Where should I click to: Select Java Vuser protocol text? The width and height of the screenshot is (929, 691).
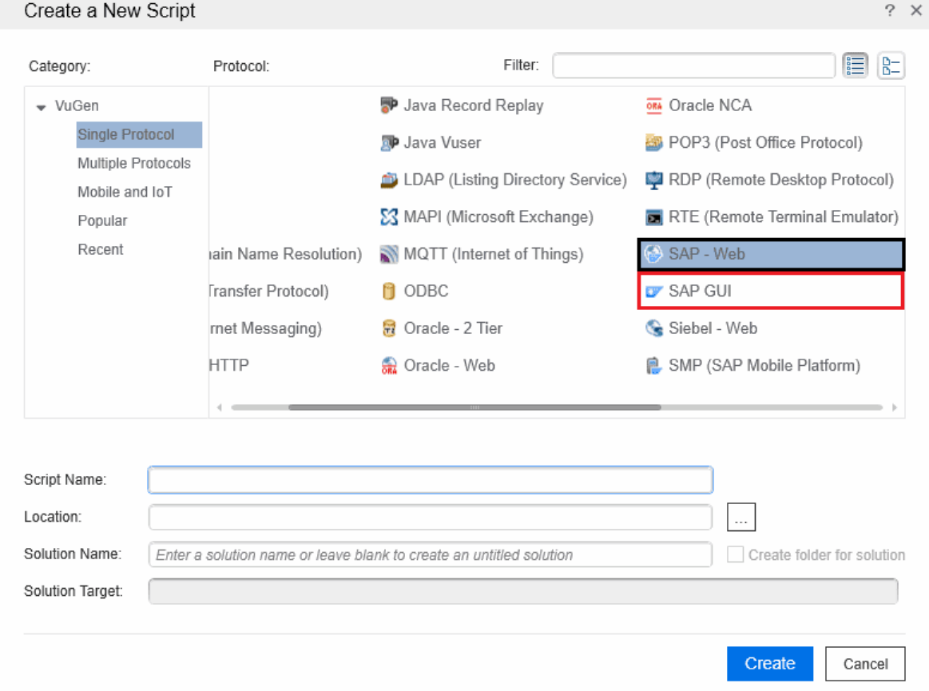pyautogui.click(x=442, y=143)
